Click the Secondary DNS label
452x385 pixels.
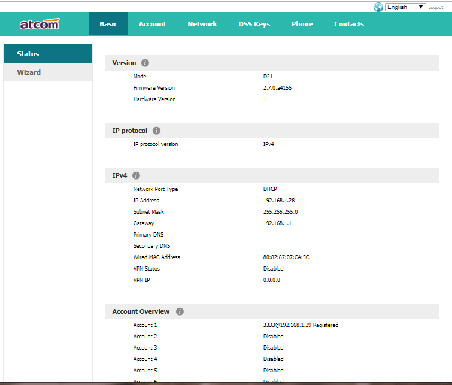click(x=151, y=245)
